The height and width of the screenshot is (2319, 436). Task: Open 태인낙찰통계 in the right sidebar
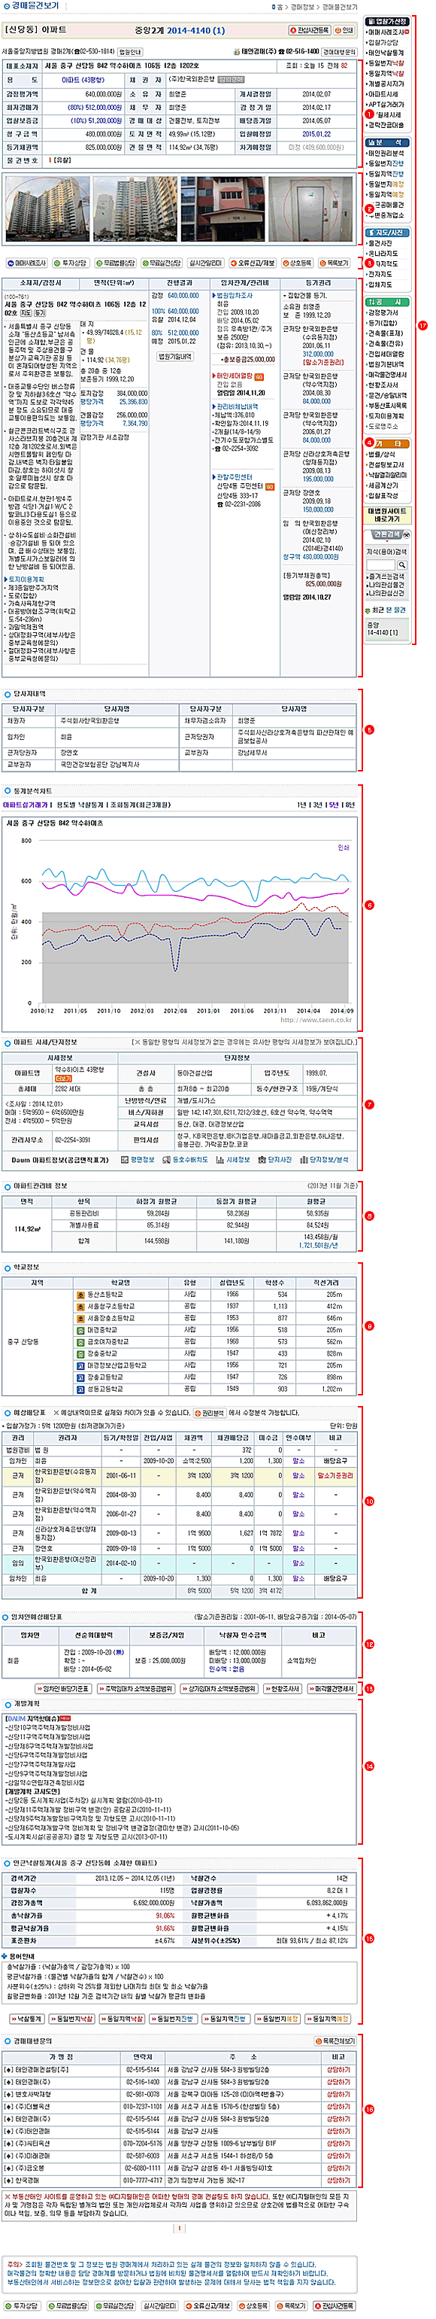[385, 53]
